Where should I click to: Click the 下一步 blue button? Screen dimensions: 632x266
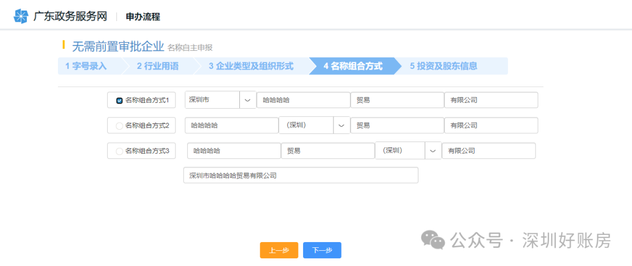(322, 250)
